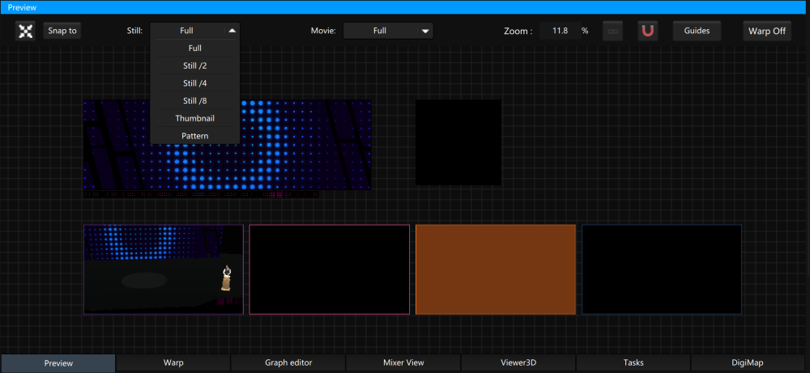Open the DigiMap tab

point(749,363)
